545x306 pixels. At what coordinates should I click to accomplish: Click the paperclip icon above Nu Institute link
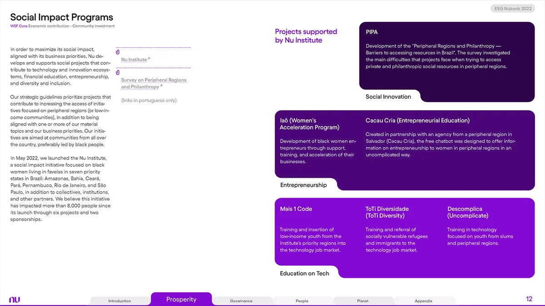tap(118, 51)
